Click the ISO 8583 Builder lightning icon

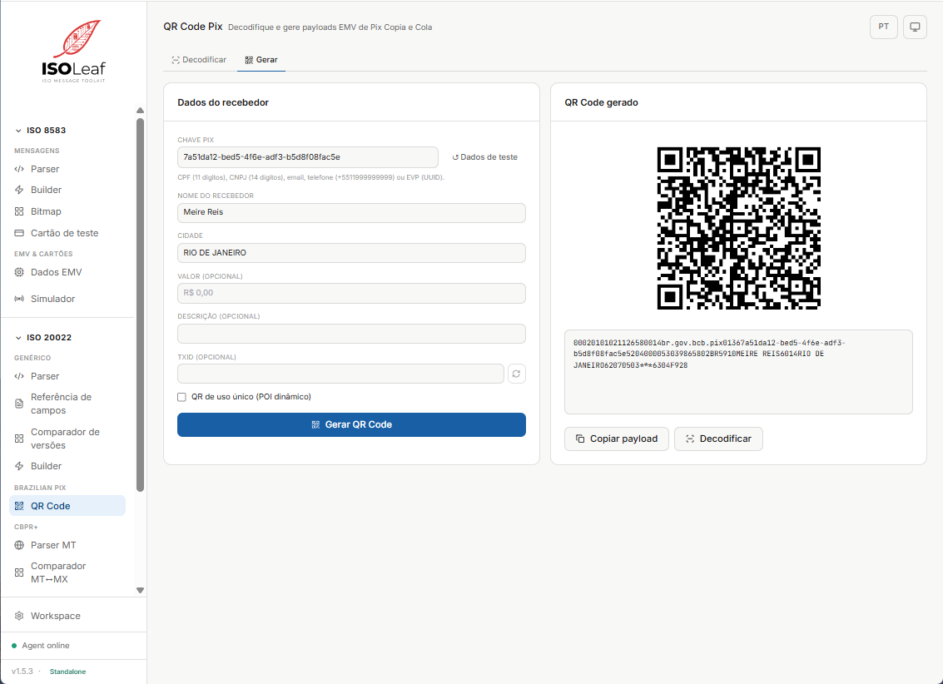pos(19,190)
